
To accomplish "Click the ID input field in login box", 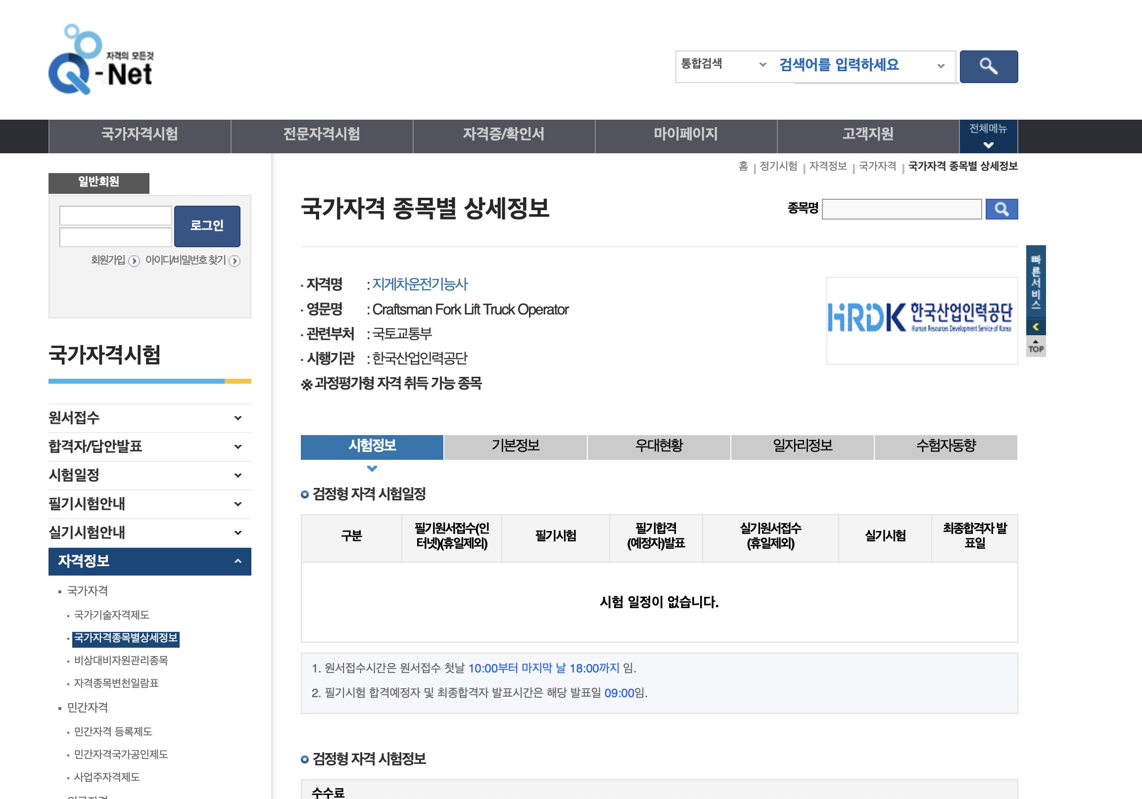I will point(115,215).
